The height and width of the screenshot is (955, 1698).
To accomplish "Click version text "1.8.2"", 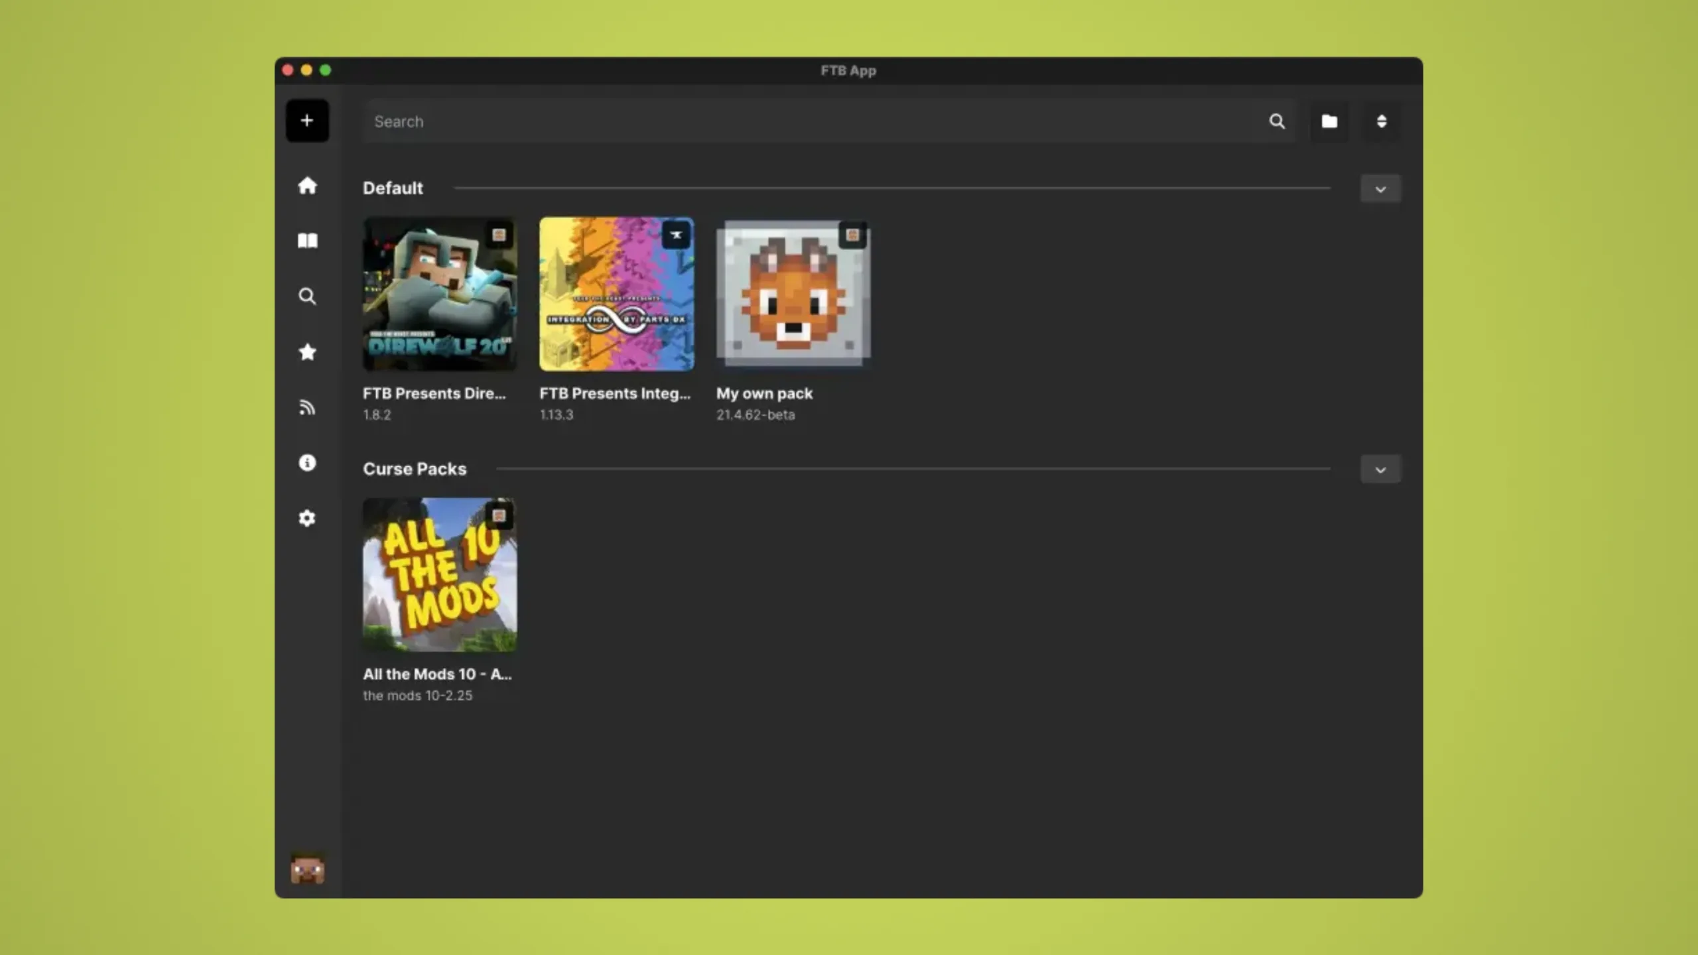I will 377,414.
